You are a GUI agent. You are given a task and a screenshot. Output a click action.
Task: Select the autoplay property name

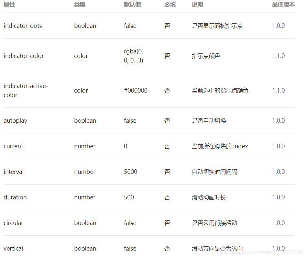[15, 120]
